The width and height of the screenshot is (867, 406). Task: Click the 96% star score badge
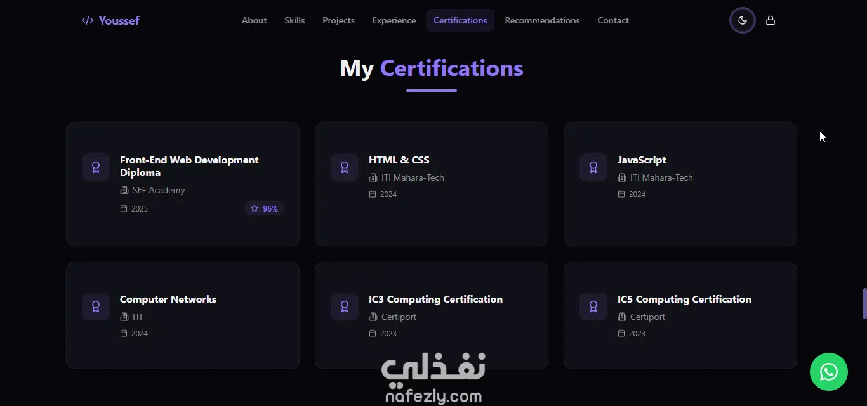[x=264, y=208]
